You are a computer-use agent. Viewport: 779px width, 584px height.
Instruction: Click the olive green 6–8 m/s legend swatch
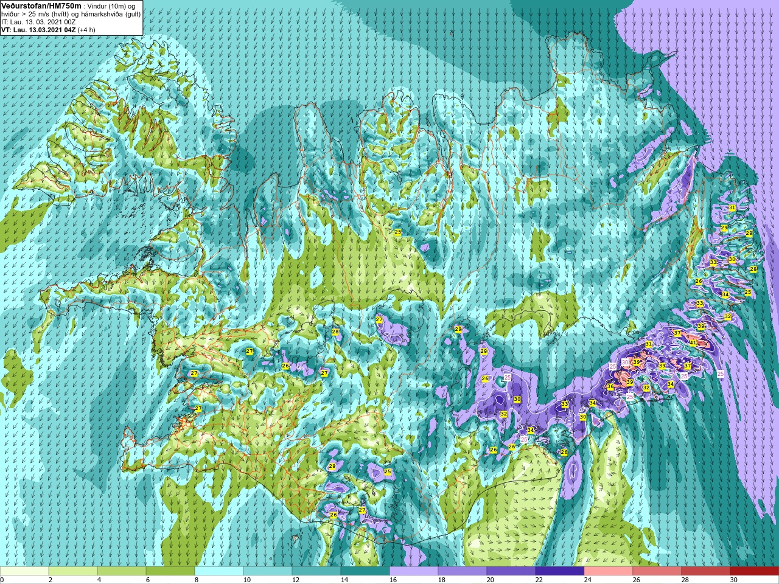click(170, 571)
